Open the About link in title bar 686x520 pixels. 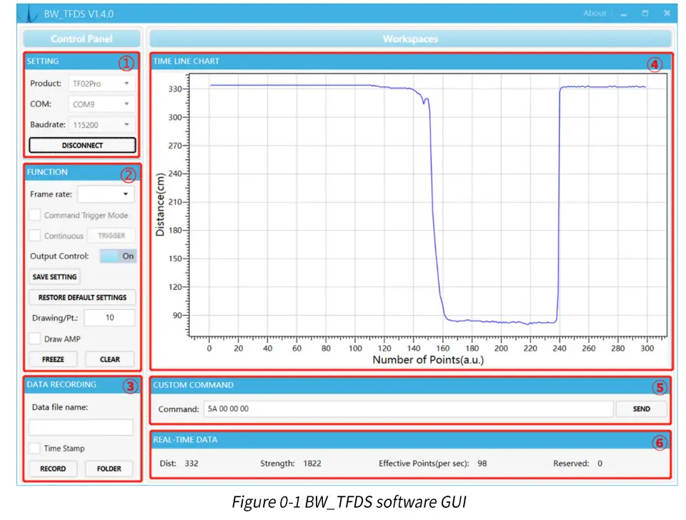(595, 13)
